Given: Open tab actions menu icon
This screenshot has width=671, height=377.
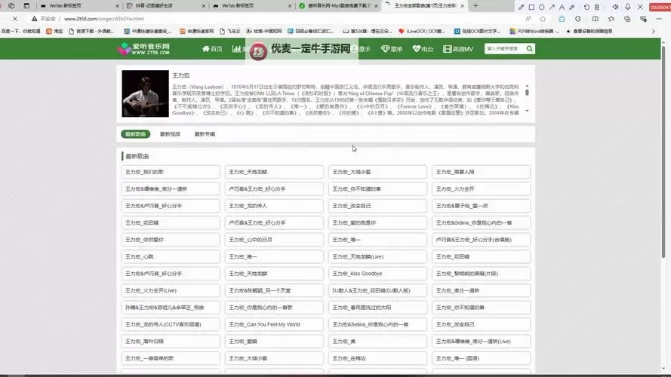Looking at the screenshot, I should point(26,5).
